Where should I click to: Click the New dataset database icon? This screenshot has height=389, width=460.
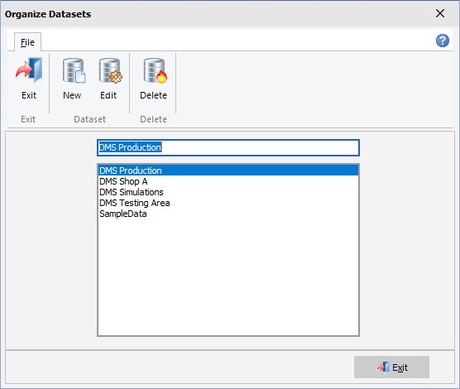click(x=74, y=70)
